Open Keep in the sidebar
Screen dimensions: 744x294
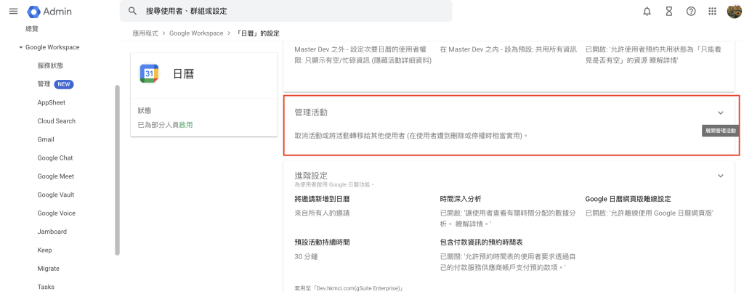[x=44, y=250]
